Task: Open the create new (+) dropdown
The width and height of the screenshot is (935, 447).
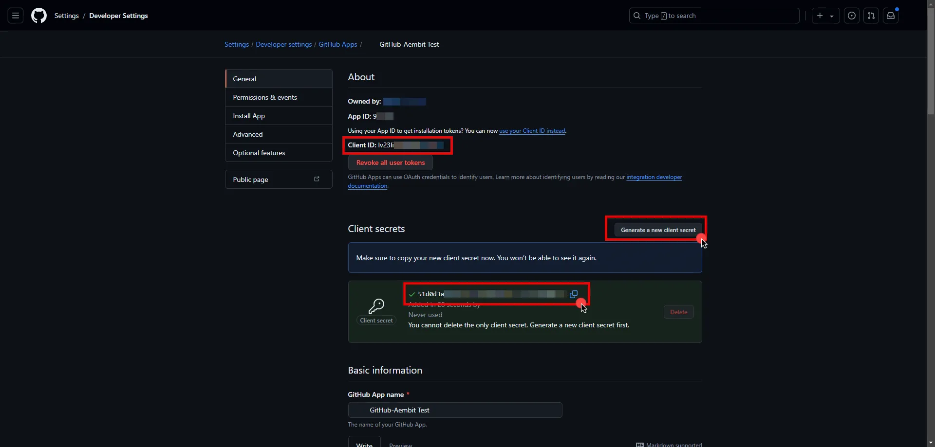Action: (x=825, y=16)
